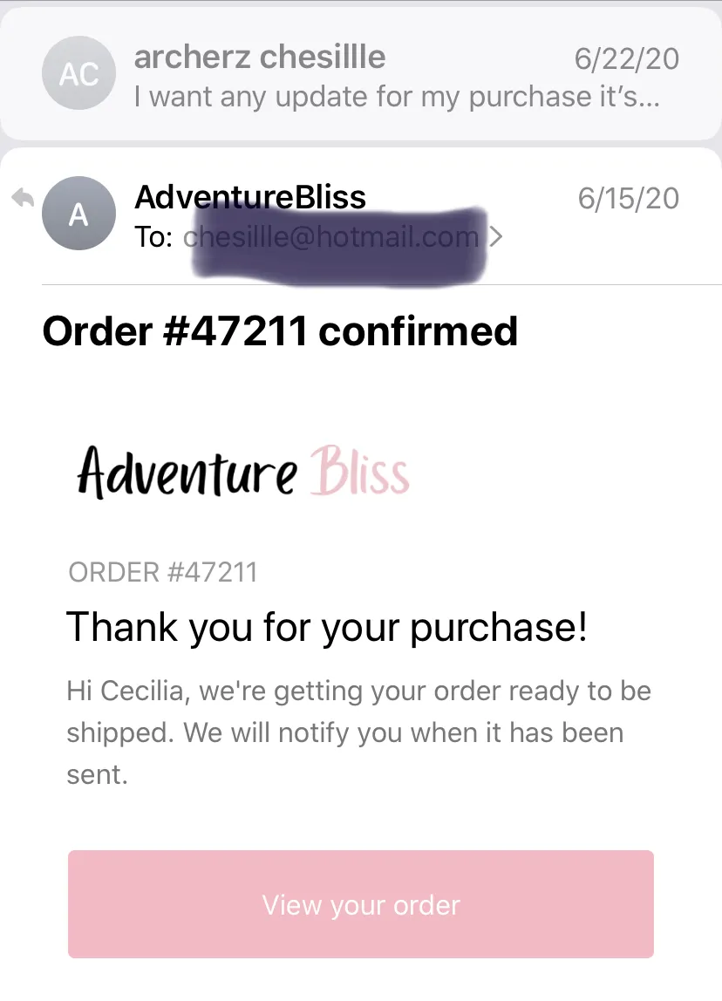Image resolution: width=722 pixels, height=1001 pixels.
Task: Tap the AC contact avatar
Action: click(x=78, y=73)
